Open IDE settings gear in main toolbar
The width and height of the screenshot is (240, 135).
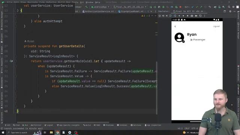click(233, 7)
